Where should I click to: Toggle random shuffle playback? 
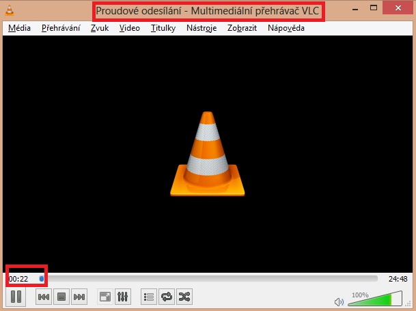pos(184,297)
